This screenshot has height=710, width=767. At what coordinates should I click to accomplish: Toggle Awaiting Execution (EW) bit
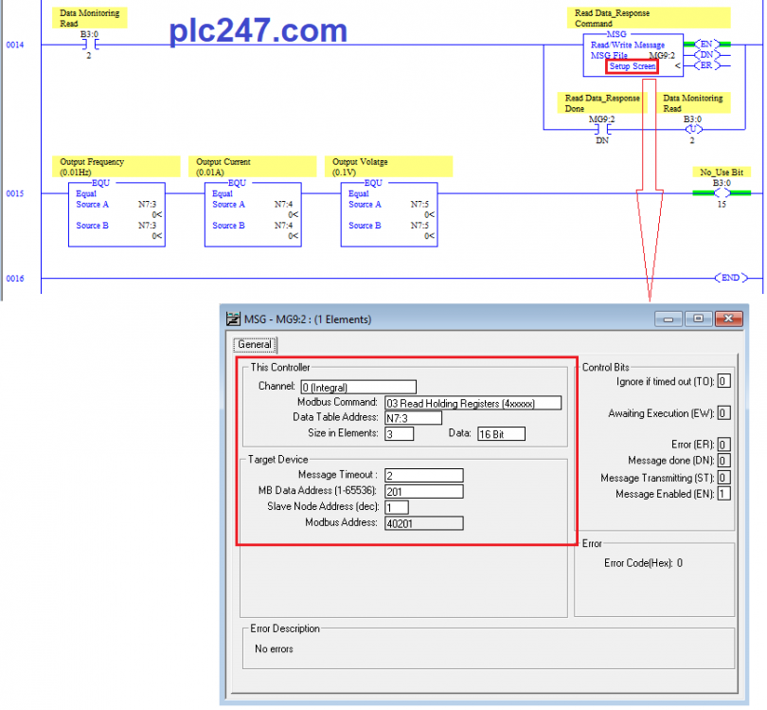click(723, 412)
